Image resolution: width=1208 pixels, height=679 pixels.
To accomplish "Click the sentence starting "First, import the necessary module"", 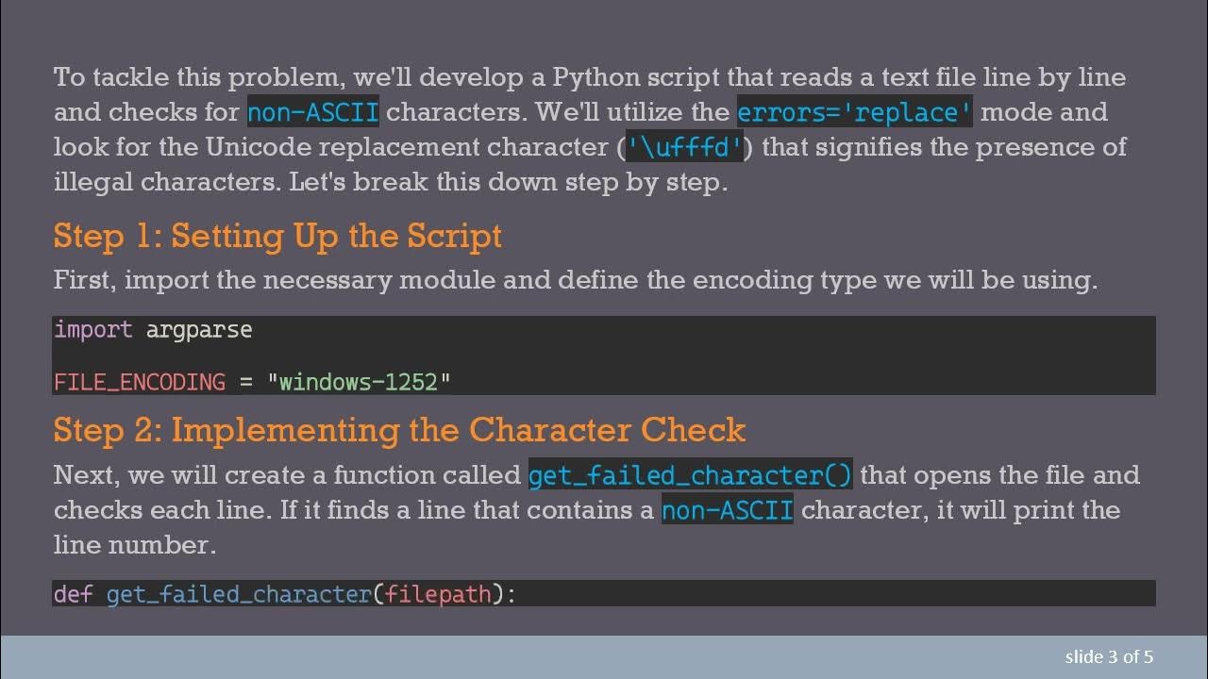I will [x=575, y=280].
